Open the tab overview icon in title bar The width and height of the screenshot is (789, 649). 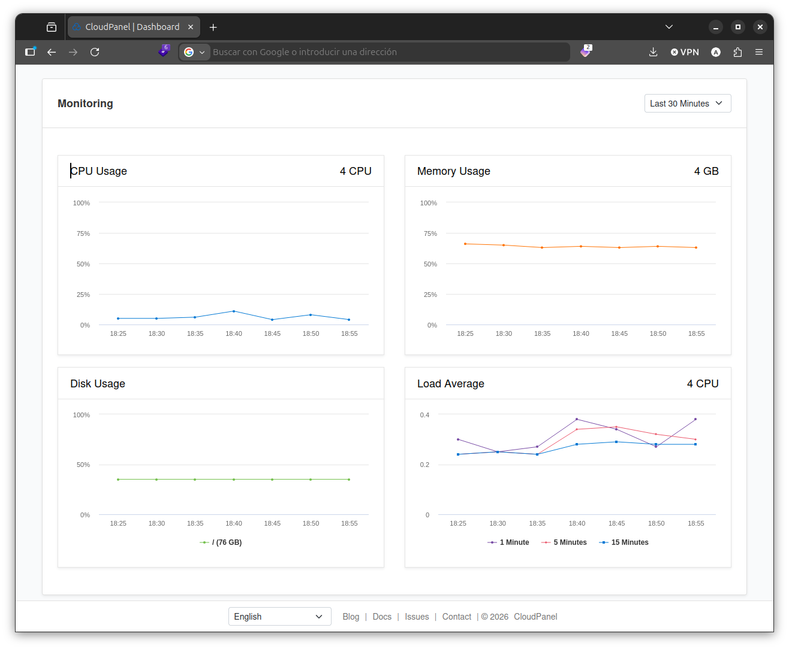[x=52, y=27]
